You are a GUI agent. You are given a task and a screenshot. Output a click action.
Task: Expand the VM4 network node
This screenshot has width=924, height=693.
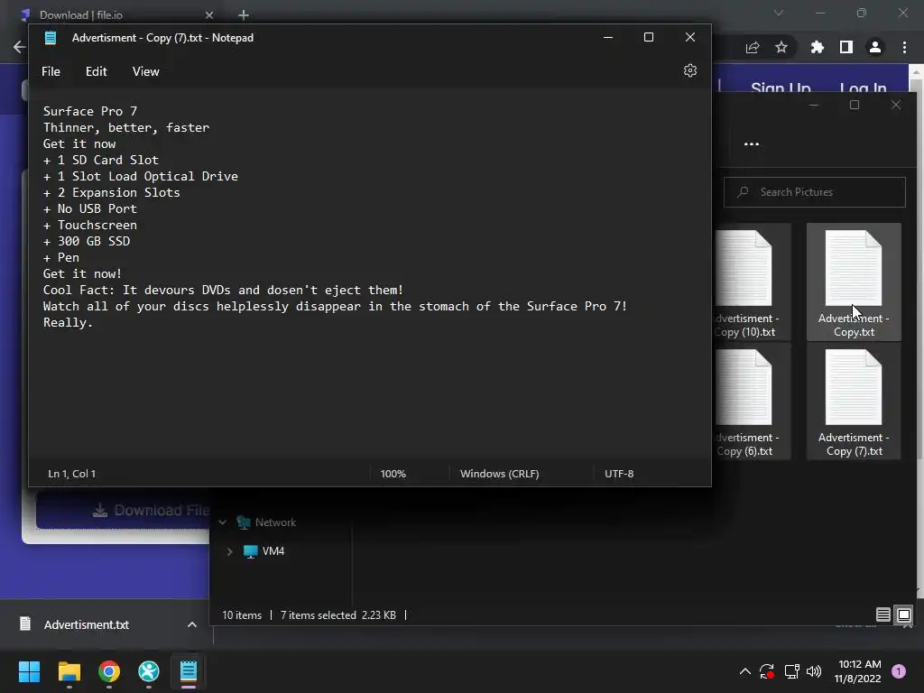230,551
